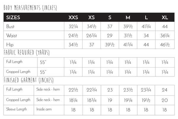Click Sleeve Length row label
This screenshot has width=178, height=119.
(x=16, y=109)
